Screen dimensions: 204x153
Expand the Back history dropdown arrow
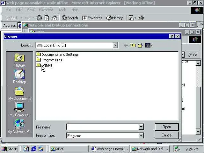21,18
